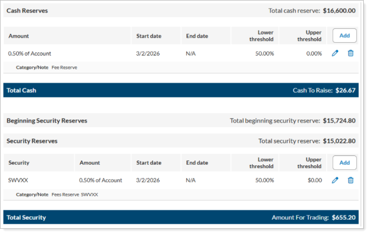Add a new cash reserve
This screenshot has height=234, width=369.
[x=345, y=36]
